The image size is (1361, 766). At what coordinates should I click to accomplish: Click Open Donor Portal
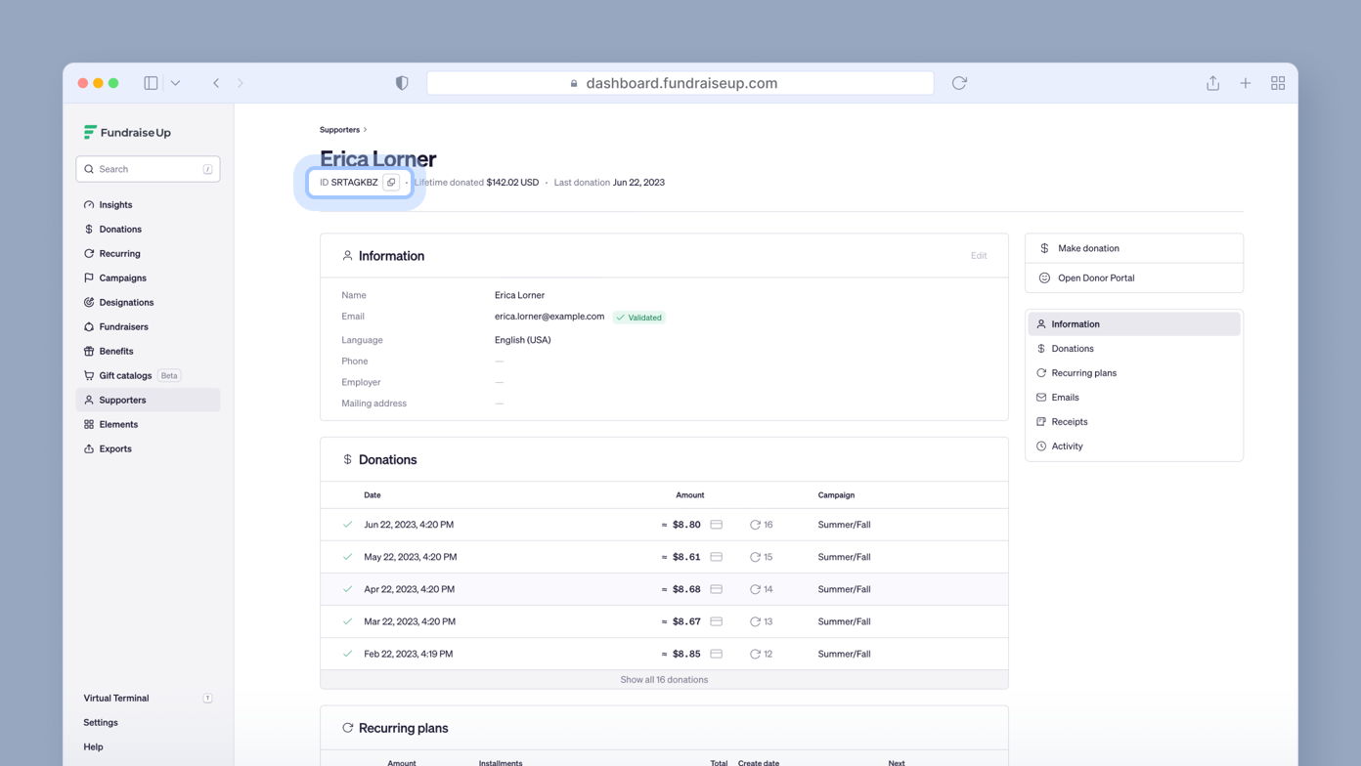tap(1134, 278)
